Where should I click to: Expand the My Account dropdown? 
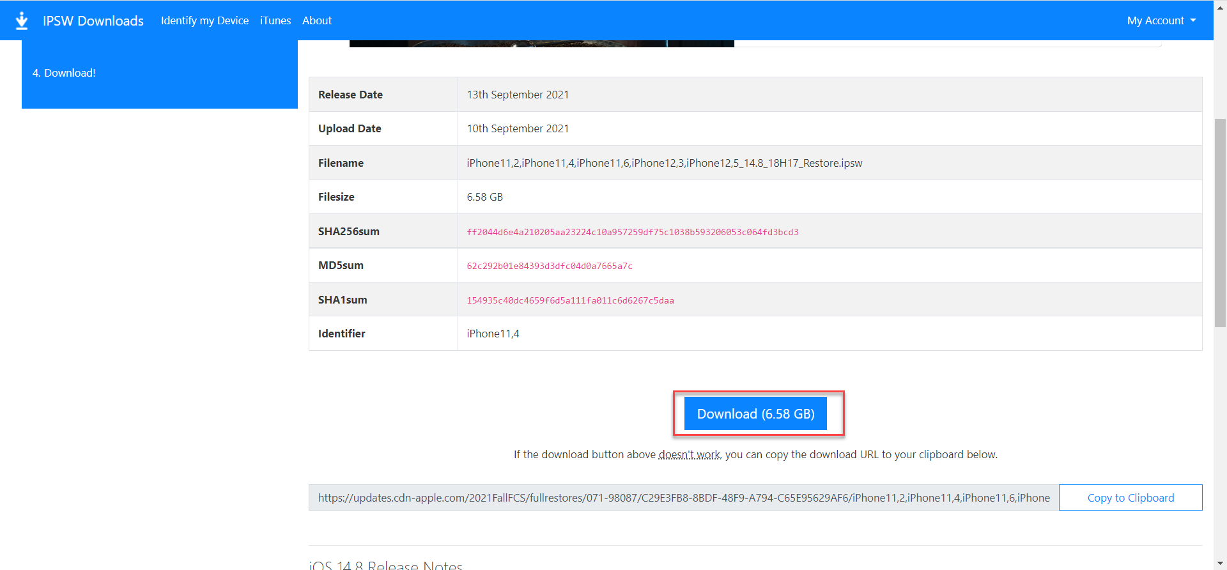point(1161,20)
